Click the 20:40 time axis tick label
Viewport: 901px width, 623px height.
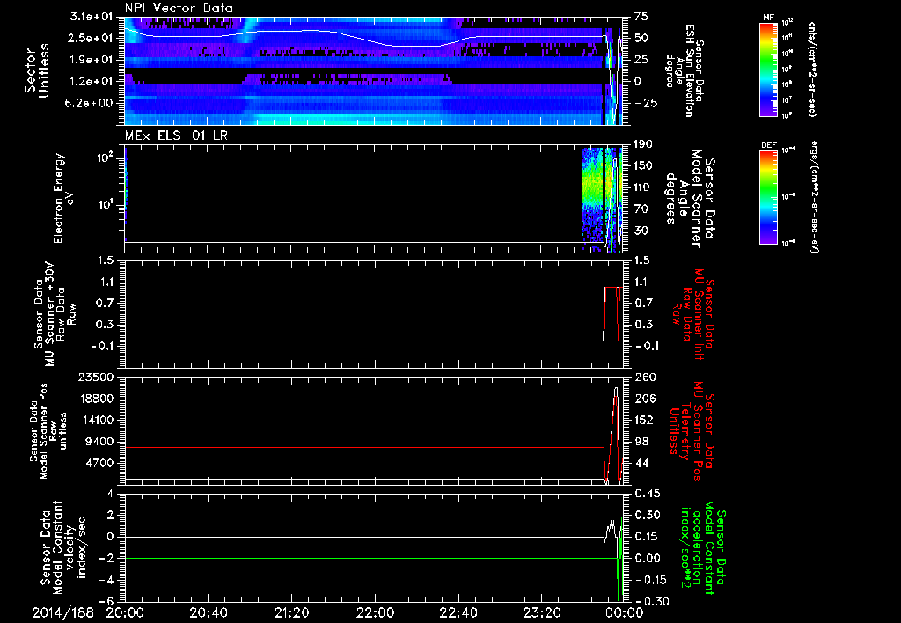[x=208, y=612]
